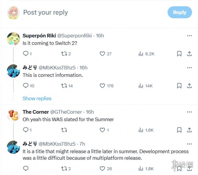Open @SuperponRiki profile handle
Image resolution: width=198 pixels, height=175 pixels.
[75, 36]
